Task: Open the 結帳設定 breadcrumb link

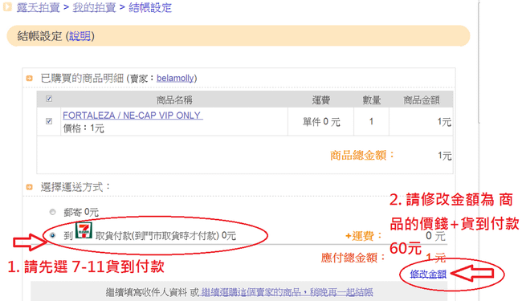Action: click(150, 7)
